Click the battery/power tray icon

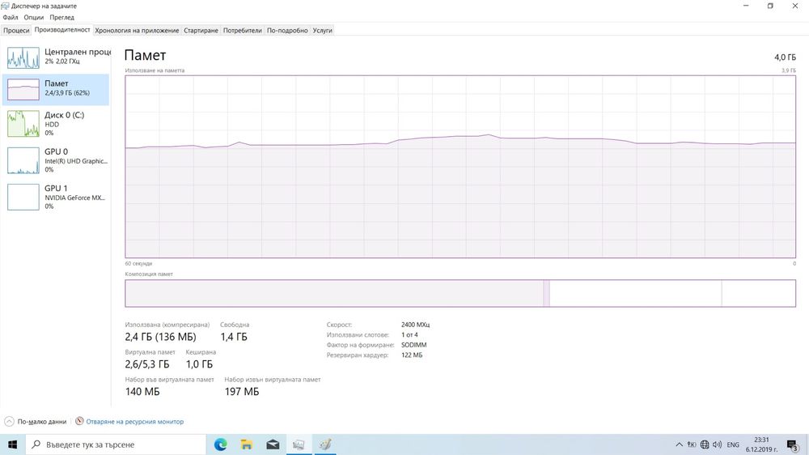coord(692,444)
